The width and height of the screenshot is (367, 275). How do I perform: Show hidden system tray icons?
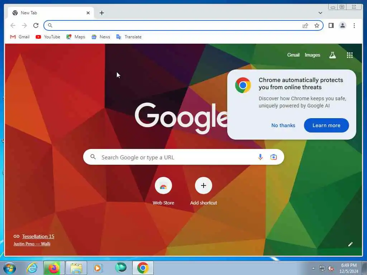coord(313,268)
